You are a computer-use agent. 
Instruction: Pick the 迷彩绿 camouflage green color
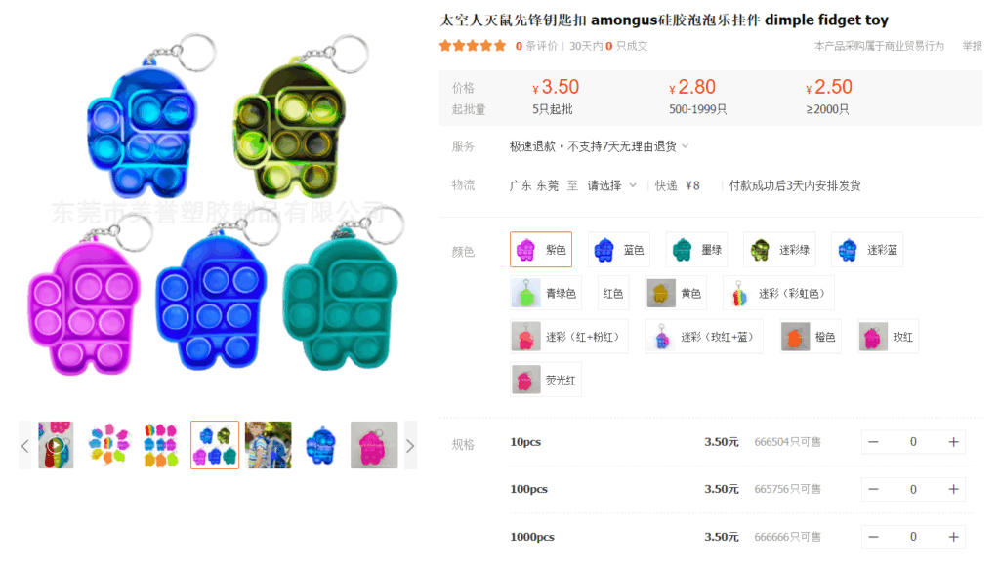(779, 250)
